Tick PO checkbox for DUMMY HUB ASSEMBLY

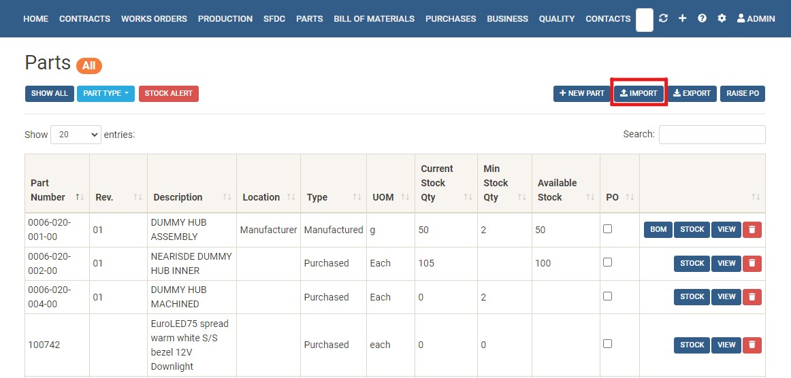607,229
